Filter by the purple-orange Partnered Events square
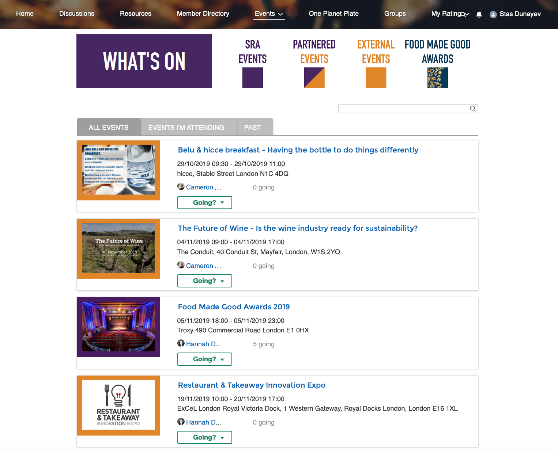The height and width of the screenshot is (452, 558). pos(314,78)
